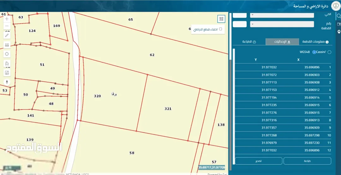The width and height of the screenshot is (341, 175).
Task: Select parcel 141 label on map
Action: tap(30, 115)
